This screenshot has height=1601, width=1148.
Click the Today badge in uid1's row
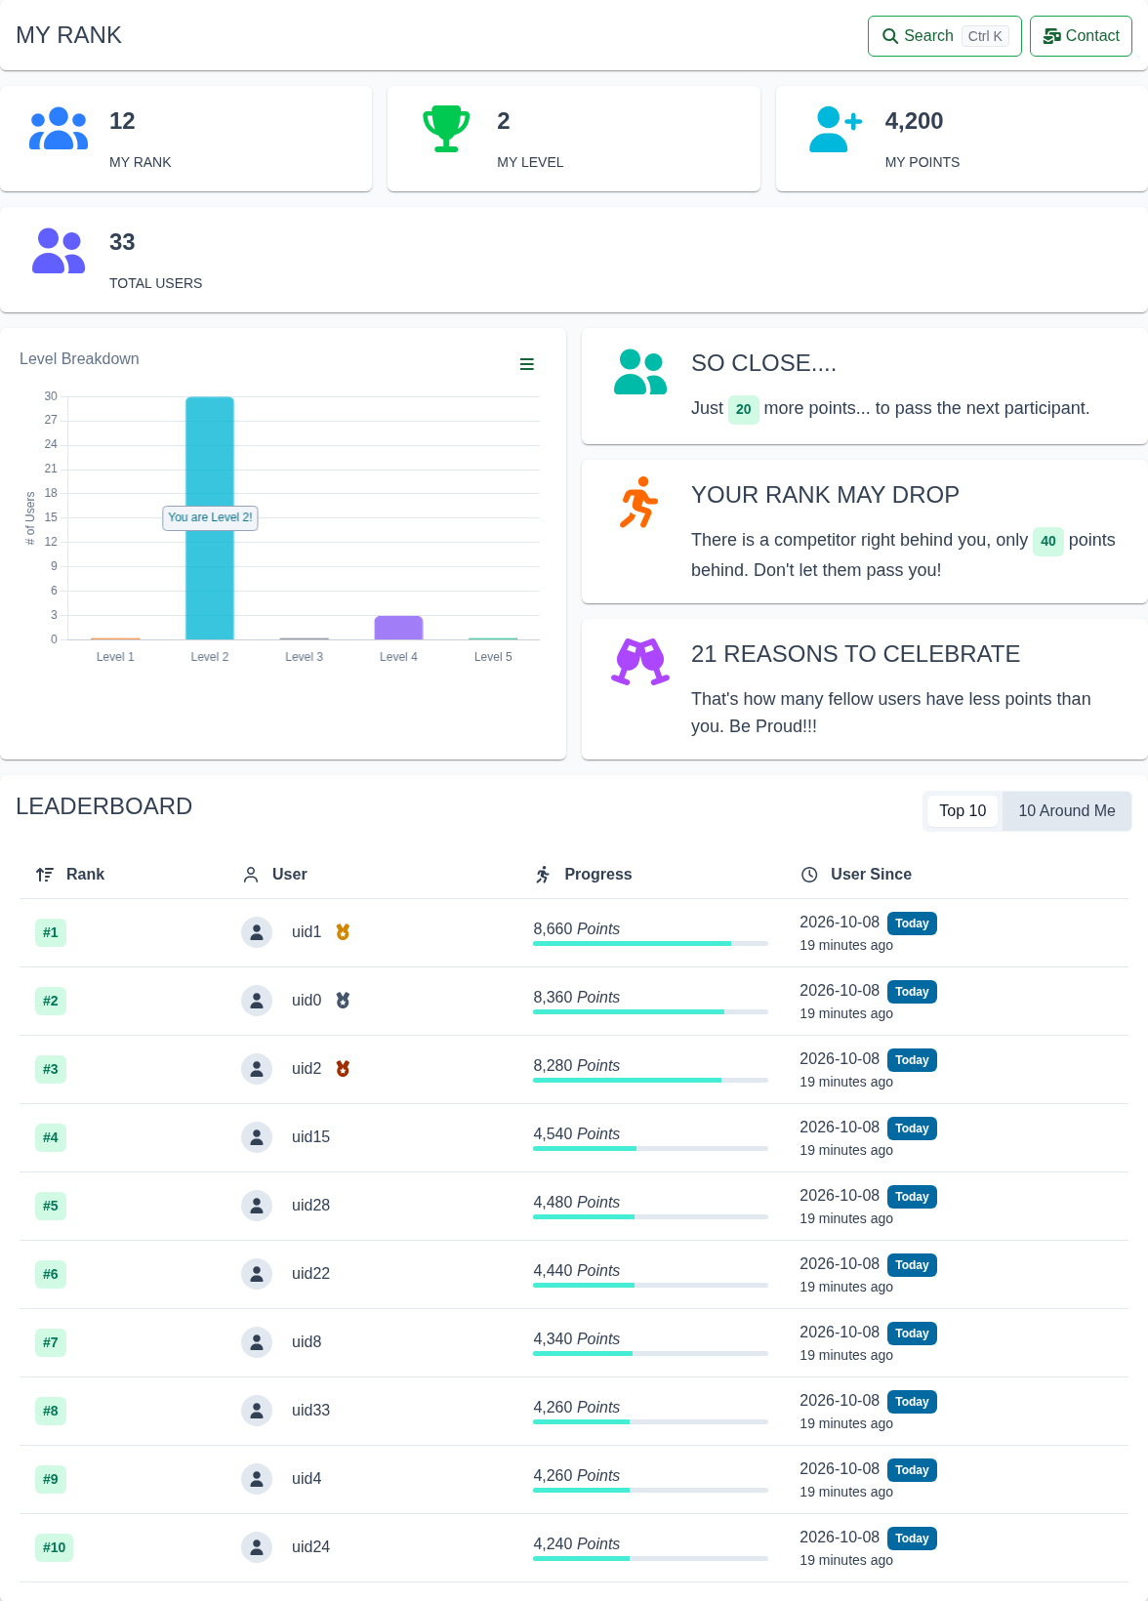coord(912,924)
